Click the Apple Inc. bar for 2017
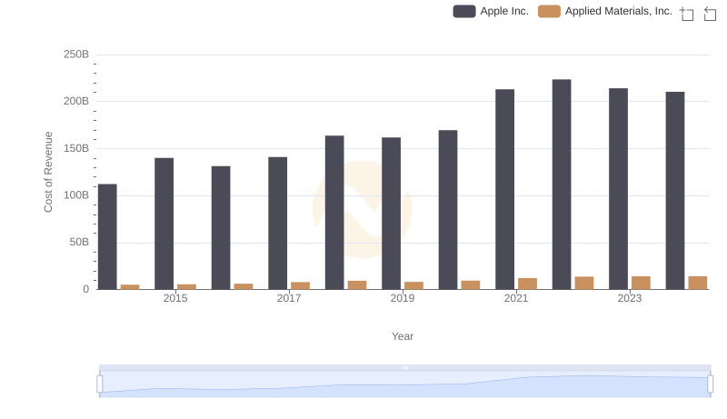The height and width of the screenshot is (419, 727). tap(277, 224)
